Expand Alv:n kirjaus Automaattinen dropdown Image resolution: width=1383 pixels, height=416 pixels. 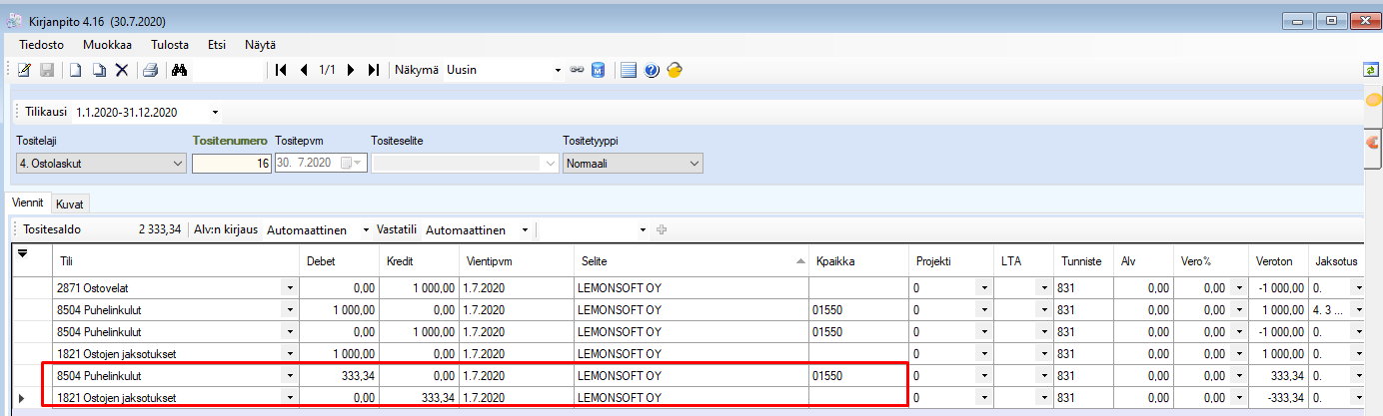[366, 229]
